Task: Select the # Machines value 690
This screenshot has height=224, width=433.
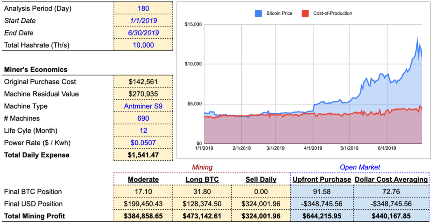Action: tap(143, 118)
